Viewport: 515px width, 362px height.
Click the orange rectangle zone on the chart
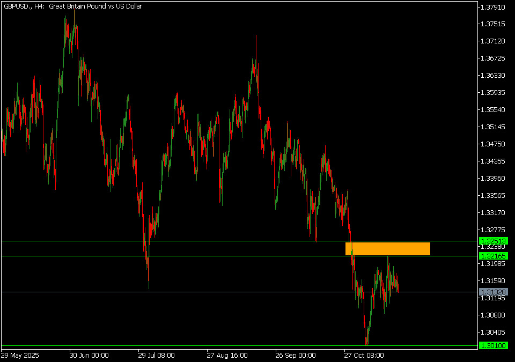click(x=388, y=249)
